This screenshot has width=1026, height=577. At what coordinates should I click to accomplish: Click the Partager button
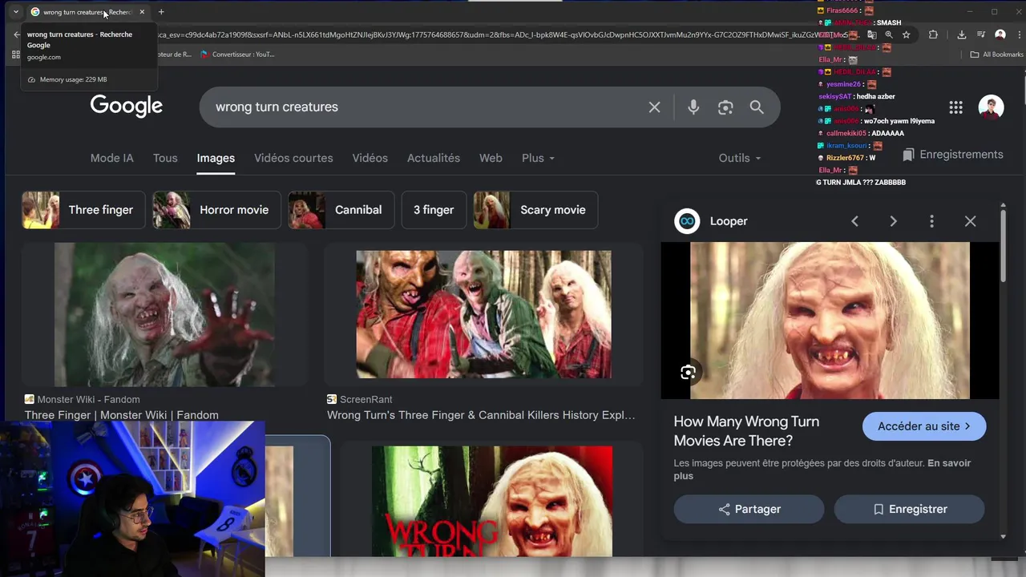[749, 510]
